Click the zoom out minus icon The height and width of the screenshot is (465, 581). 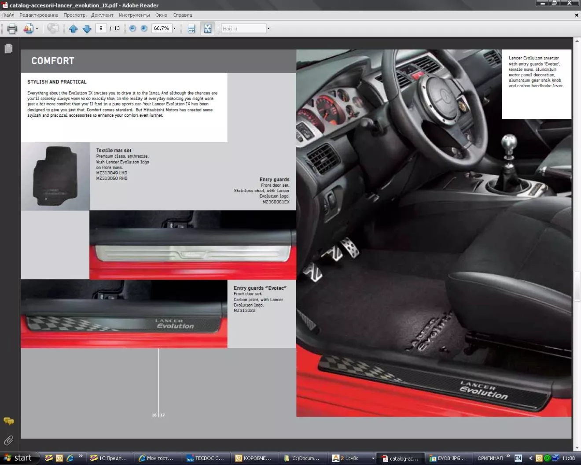(x=132, y=28)
